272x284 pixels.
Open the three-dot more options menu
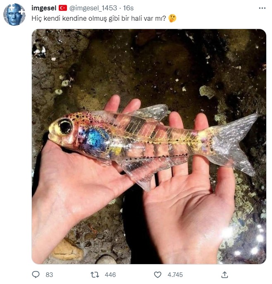coord(262,8)
